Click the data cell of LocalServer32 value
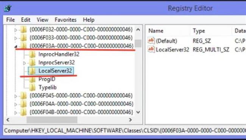Viewport: 246px width, 140px height. [240, 50]
